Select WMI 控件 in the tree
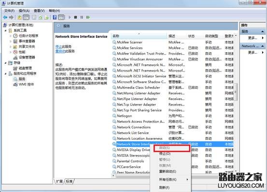This screenshot has height=192, width=267. [26, 84]
